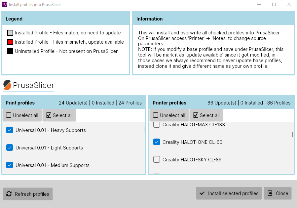
Task: Click the Creality HALOT-SKY CL-89 label
Action: point(192,159)
